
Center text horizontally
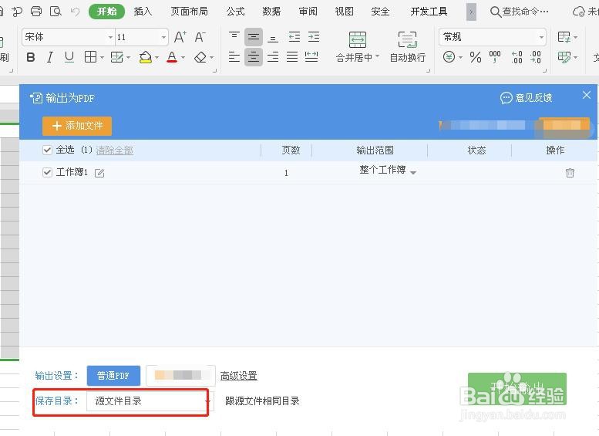254,57
